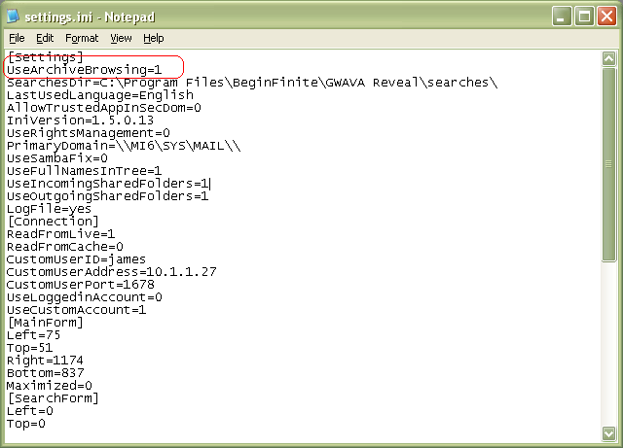Open the Edit menu
This screenshot has height=448, width=623.
point(45,38)
